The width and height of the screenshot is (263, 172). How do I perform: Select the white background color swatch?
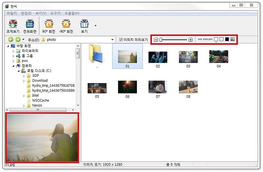(x=216, y=39)
